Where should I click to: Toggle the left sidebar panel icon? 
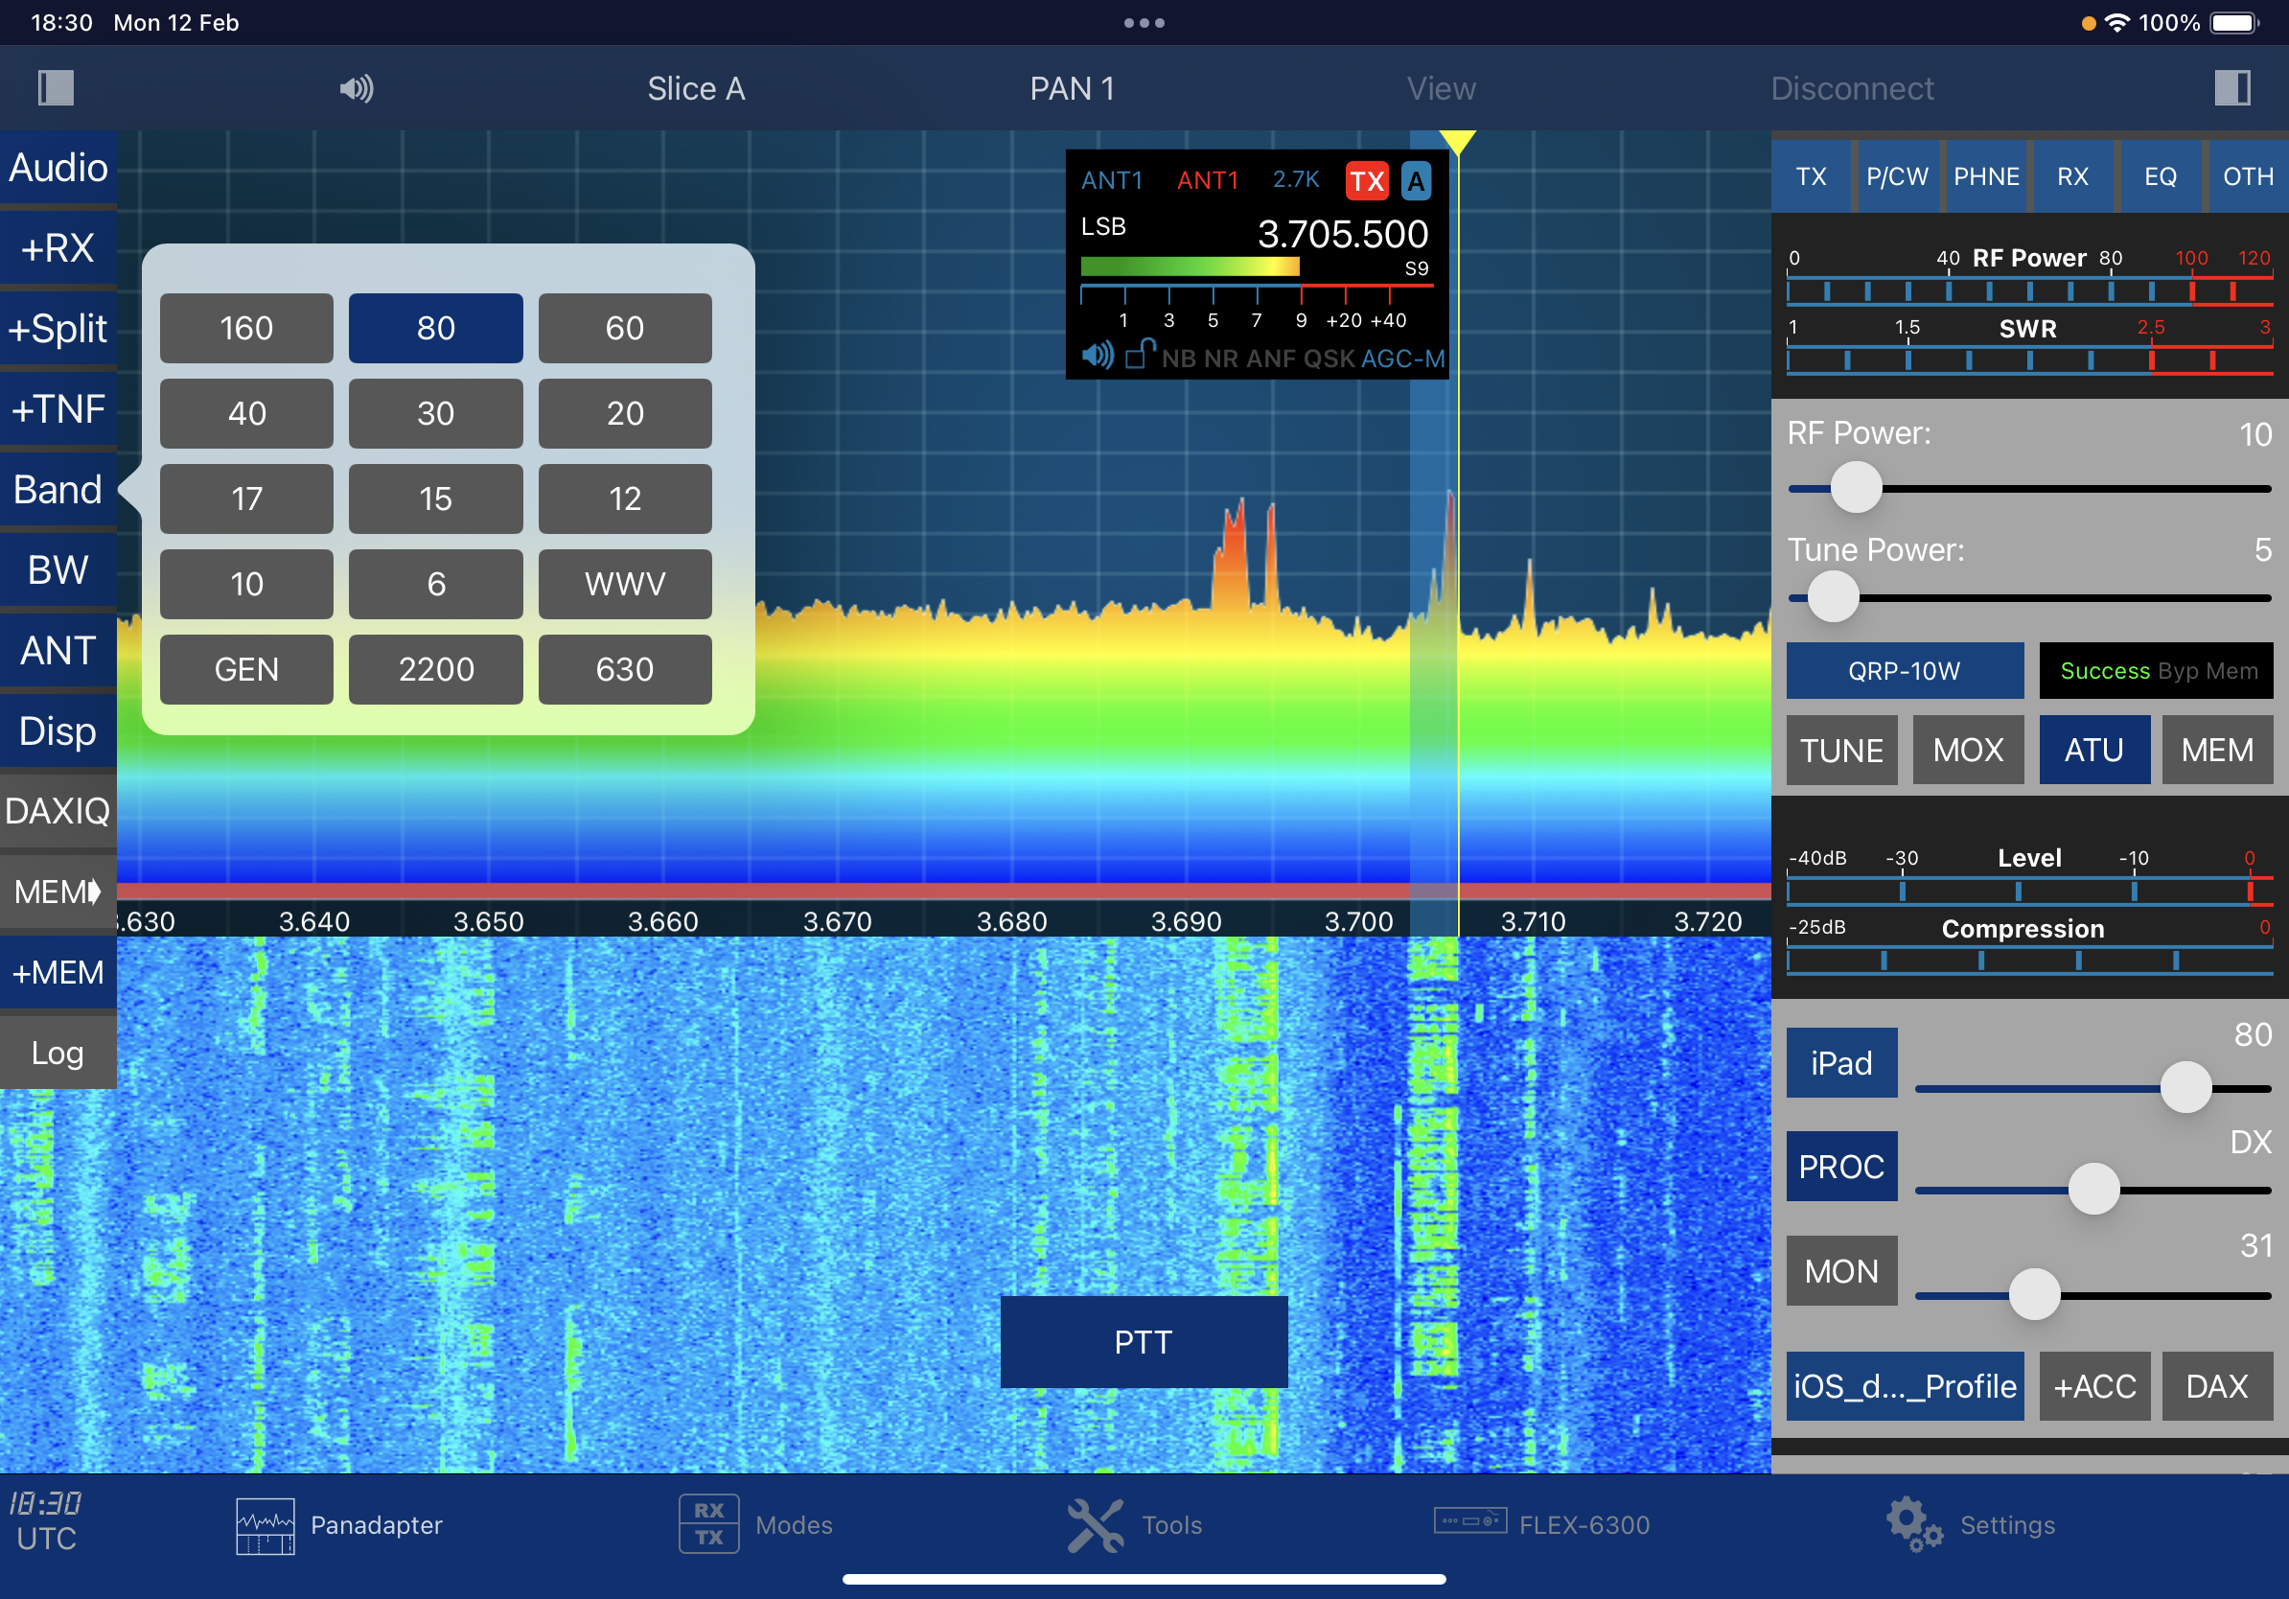pyautogui.click(x=56, y=88)
